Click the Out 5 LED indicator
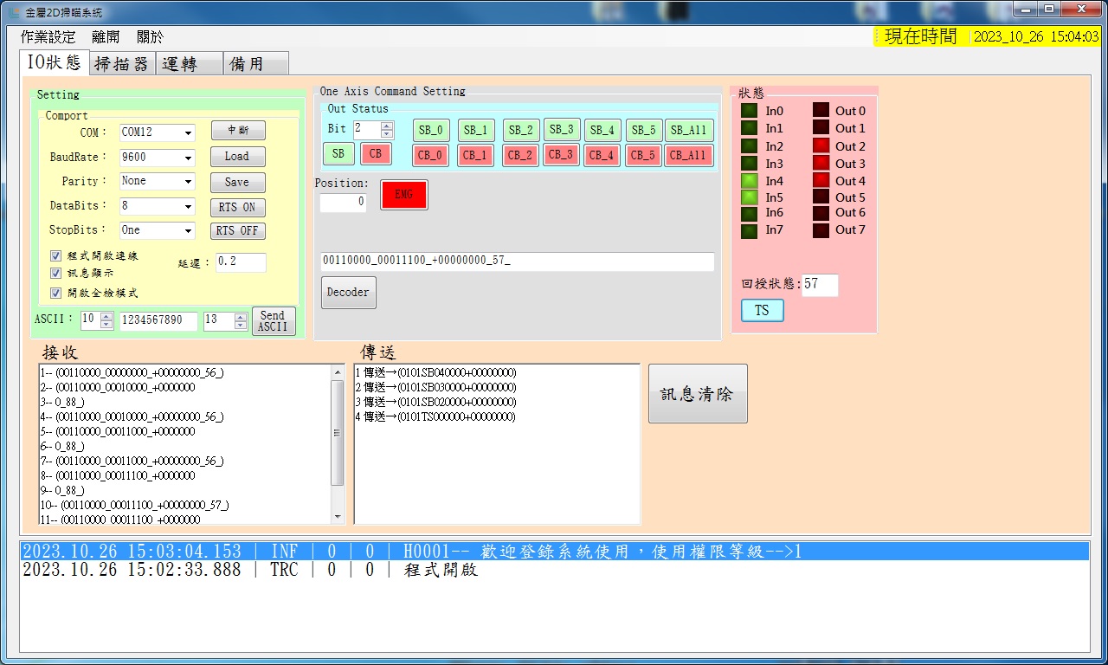Viewport: 1108px width, 665px height. [x=821, y=197]
